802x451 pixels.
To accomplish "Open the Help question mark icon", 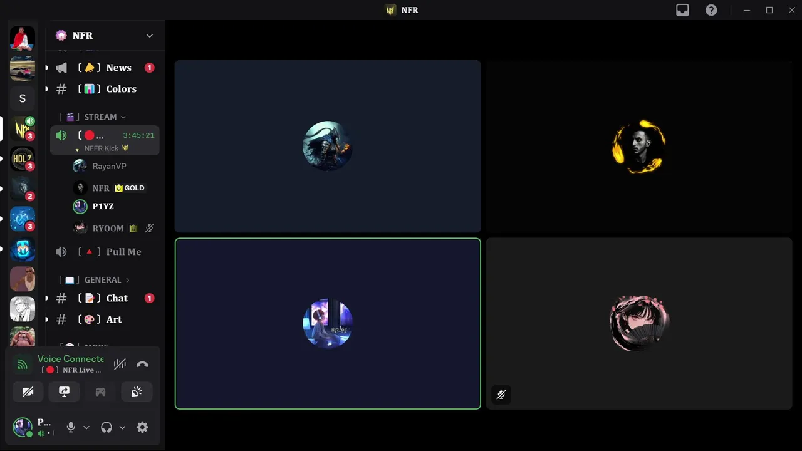I will click(711, 10).
